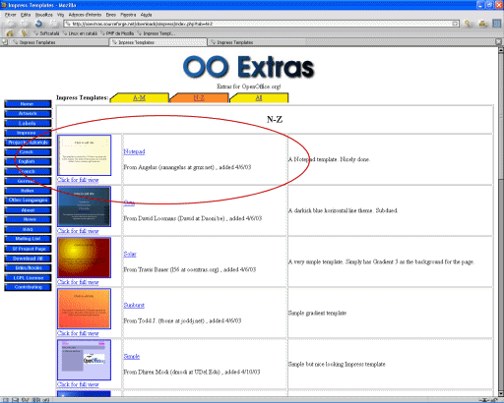Click the News sidebar button
504x403 pixels.
coord(28,219)
